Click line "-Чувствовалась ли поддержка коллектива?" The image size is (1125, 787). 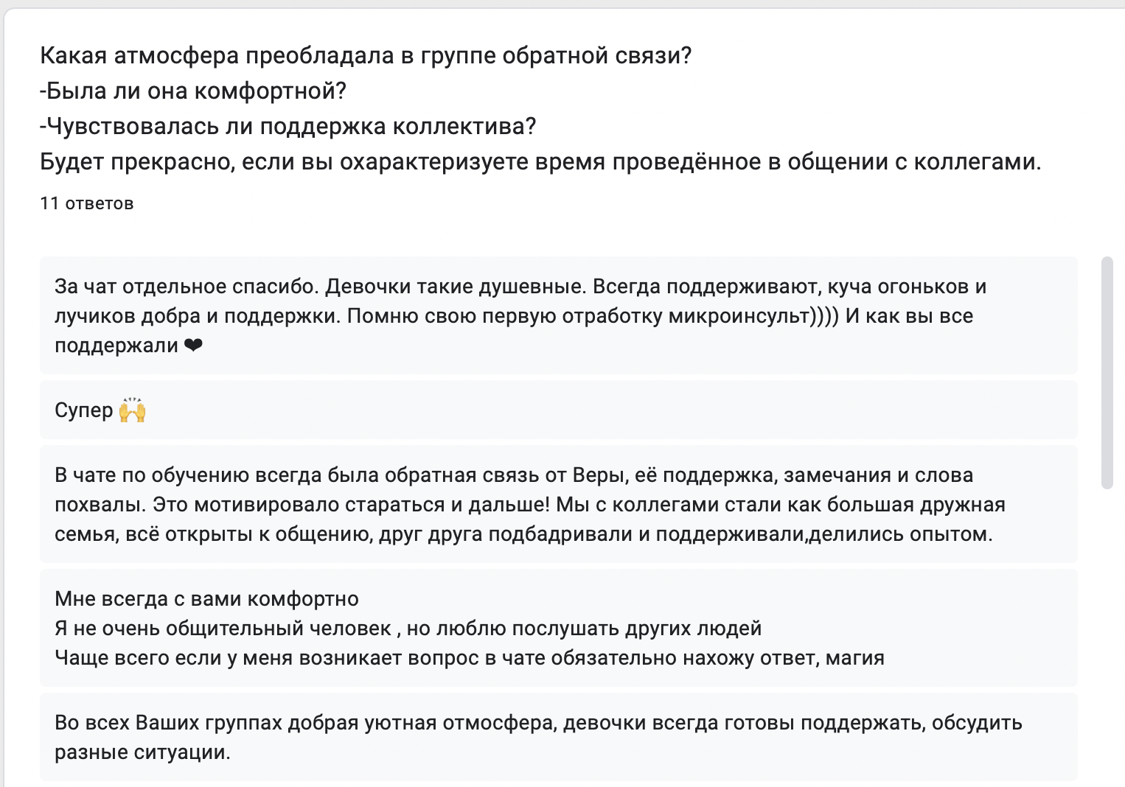pyautogui.click(x=288, y=126)
